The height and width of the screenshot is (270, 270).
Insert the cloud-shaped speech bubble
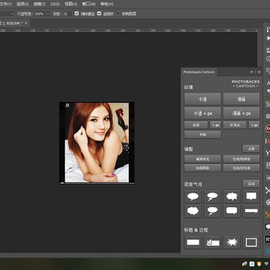[193, 211]
